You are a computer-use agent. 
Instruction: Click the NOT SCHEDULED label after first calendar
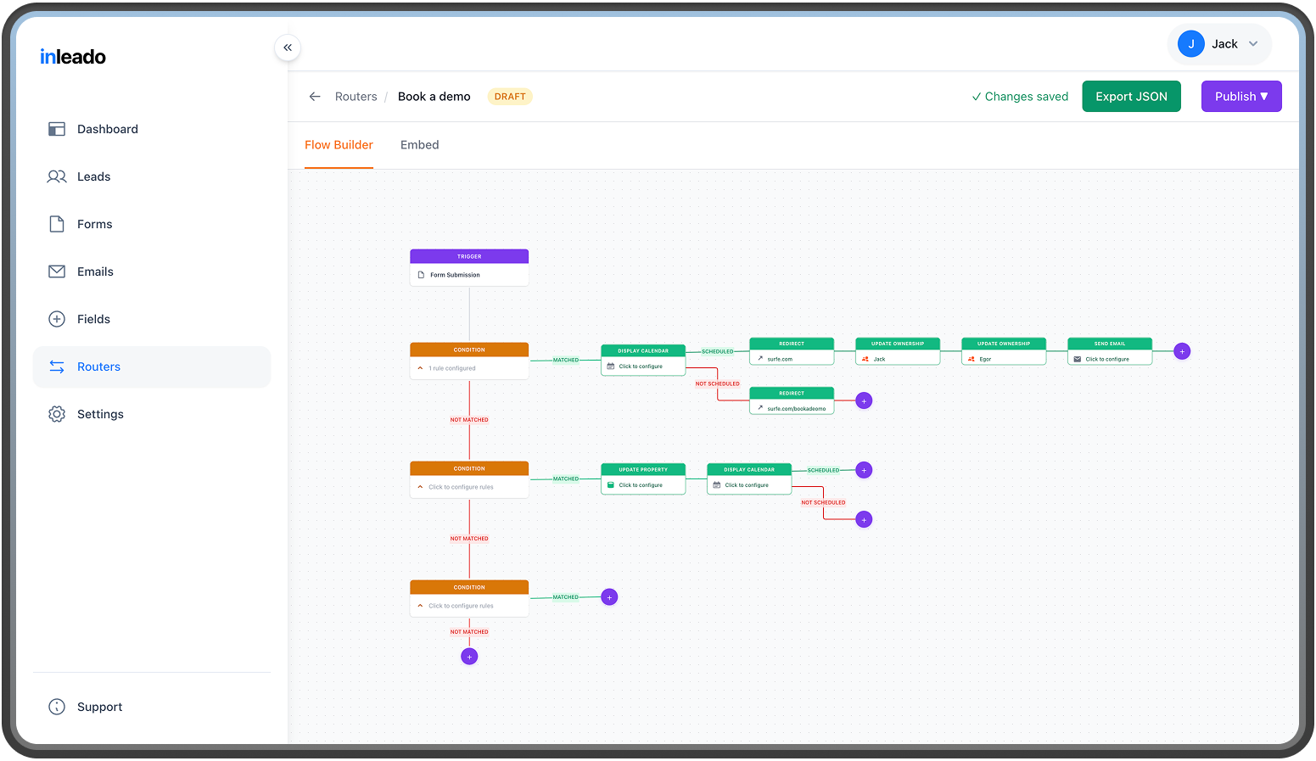(718, 383)
